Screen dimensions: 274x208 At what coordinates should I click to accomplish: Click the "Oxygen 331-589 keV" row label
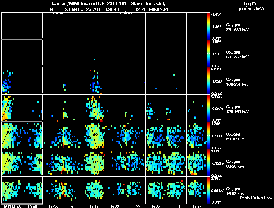(237, 27)
